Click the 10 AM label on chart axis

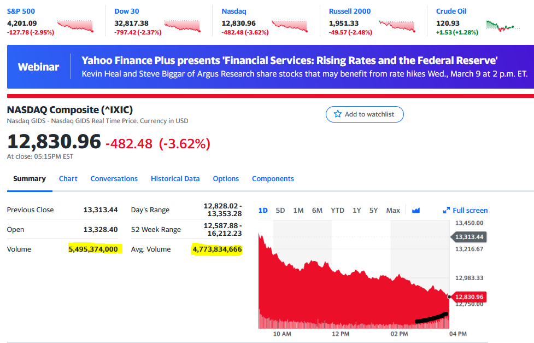coord(282,334)
